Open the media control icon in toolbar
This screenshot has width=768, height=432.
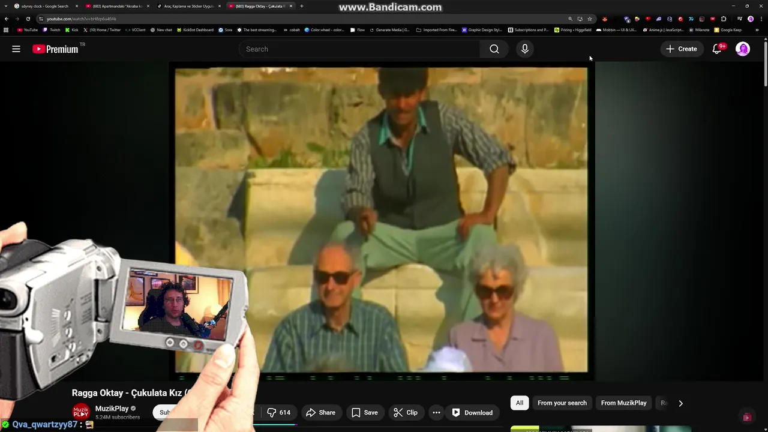(740, 19)
